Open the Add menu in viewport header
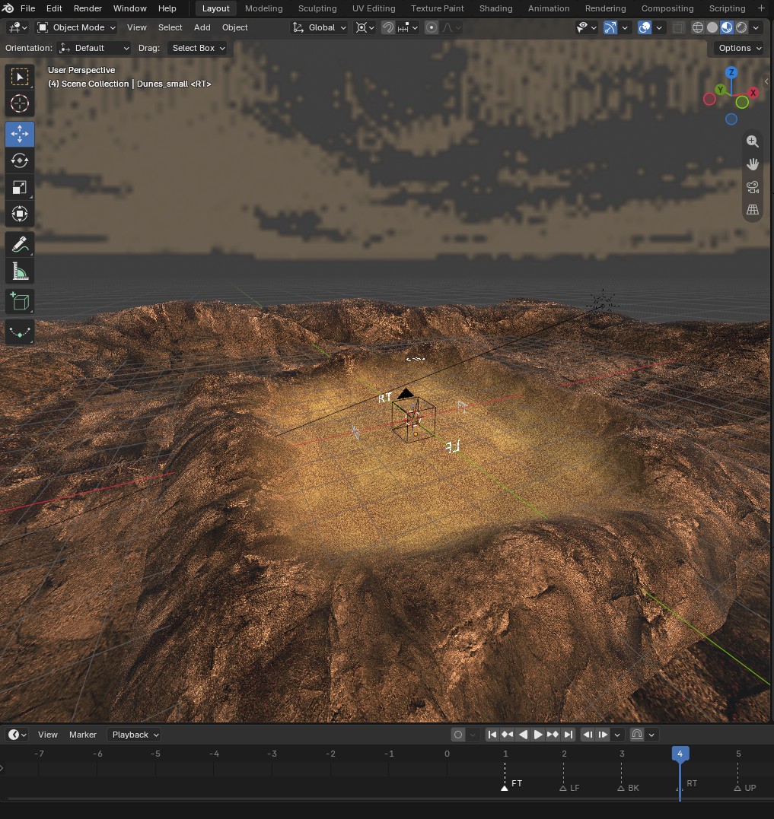 coord(202,27)
